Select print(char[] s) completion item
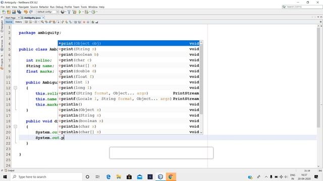 (129, 65)
